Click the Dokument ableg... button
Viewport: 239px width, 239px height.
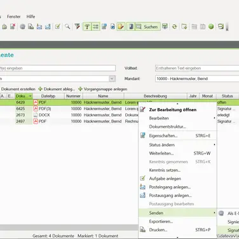[x=57, y=89]
